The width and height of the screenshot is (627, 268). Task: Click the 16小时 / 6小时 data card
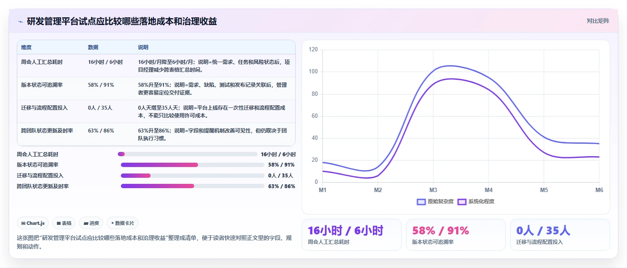[351, 235]
